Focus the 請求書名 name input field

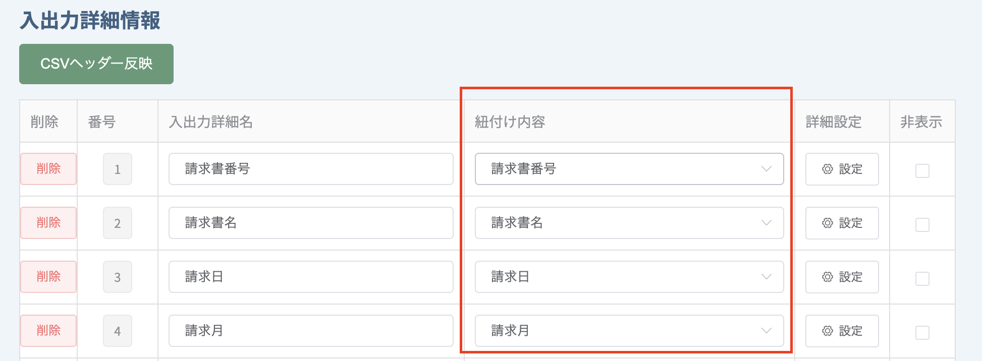[311, 223]
